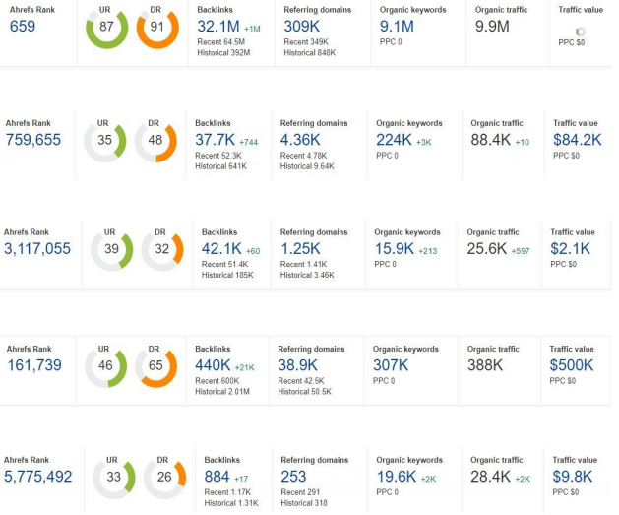Click the DR 65 donut gauge

[155, 366]
